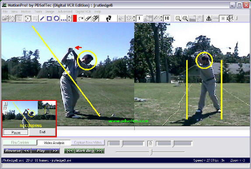Click down arrow of the dotted-line stepper
This screenshot has height=169, width=251.
[x=70, y=20]
